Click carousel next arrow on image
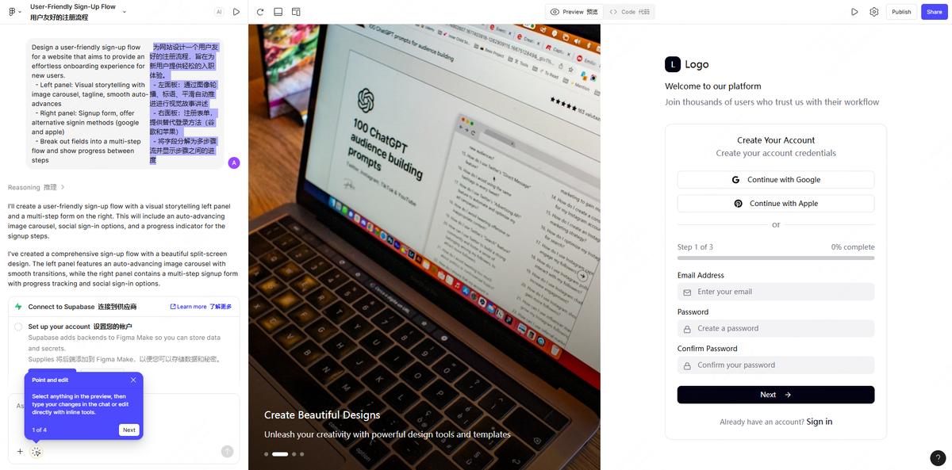 pos(582,276)
